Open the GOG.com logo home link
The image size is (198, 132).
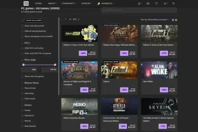pos(26,3)
